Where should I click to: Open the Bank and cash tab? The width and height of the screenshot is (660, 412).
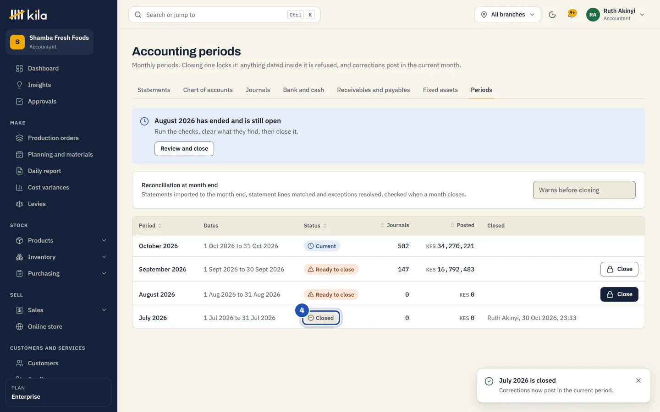pyautogui.click(x=303, y=90)
